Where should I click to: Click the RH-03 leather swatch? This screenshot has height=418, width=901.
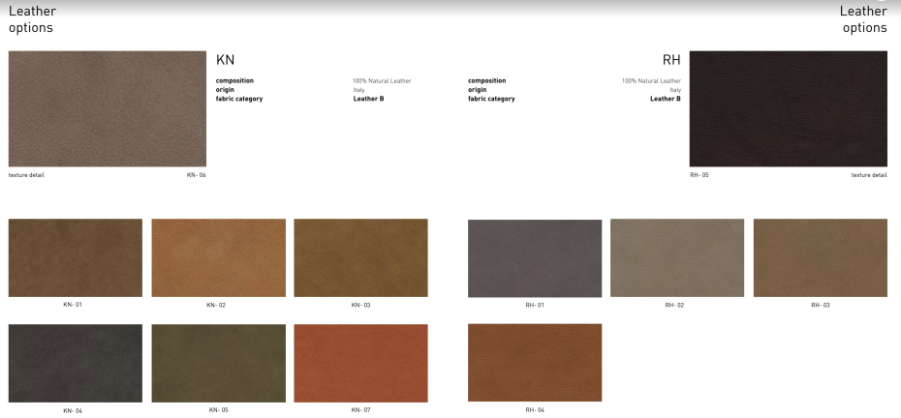820,257
